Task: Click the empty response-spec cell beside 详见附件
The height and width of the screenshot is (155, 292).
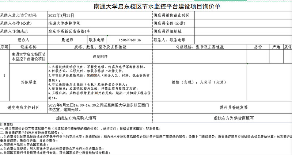Action: pos(200,57)
